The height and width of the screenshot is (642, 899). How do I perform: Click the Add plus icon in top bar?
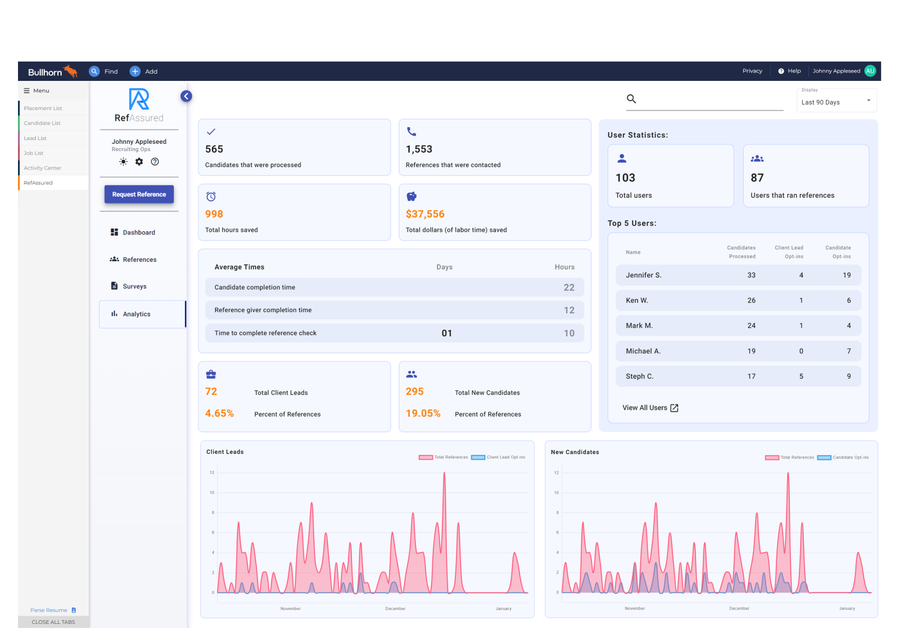[x=135, y=71]
